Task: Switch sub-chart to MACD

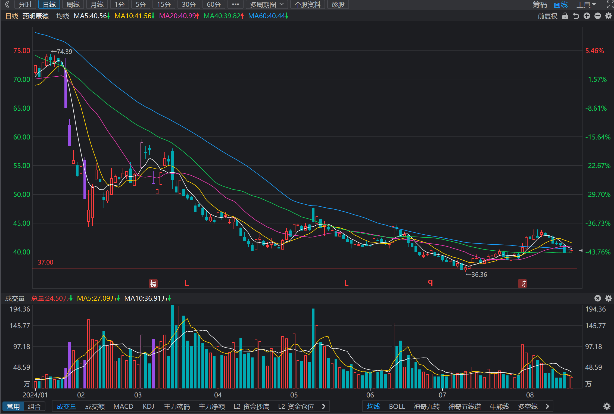Action: [123, 406]
